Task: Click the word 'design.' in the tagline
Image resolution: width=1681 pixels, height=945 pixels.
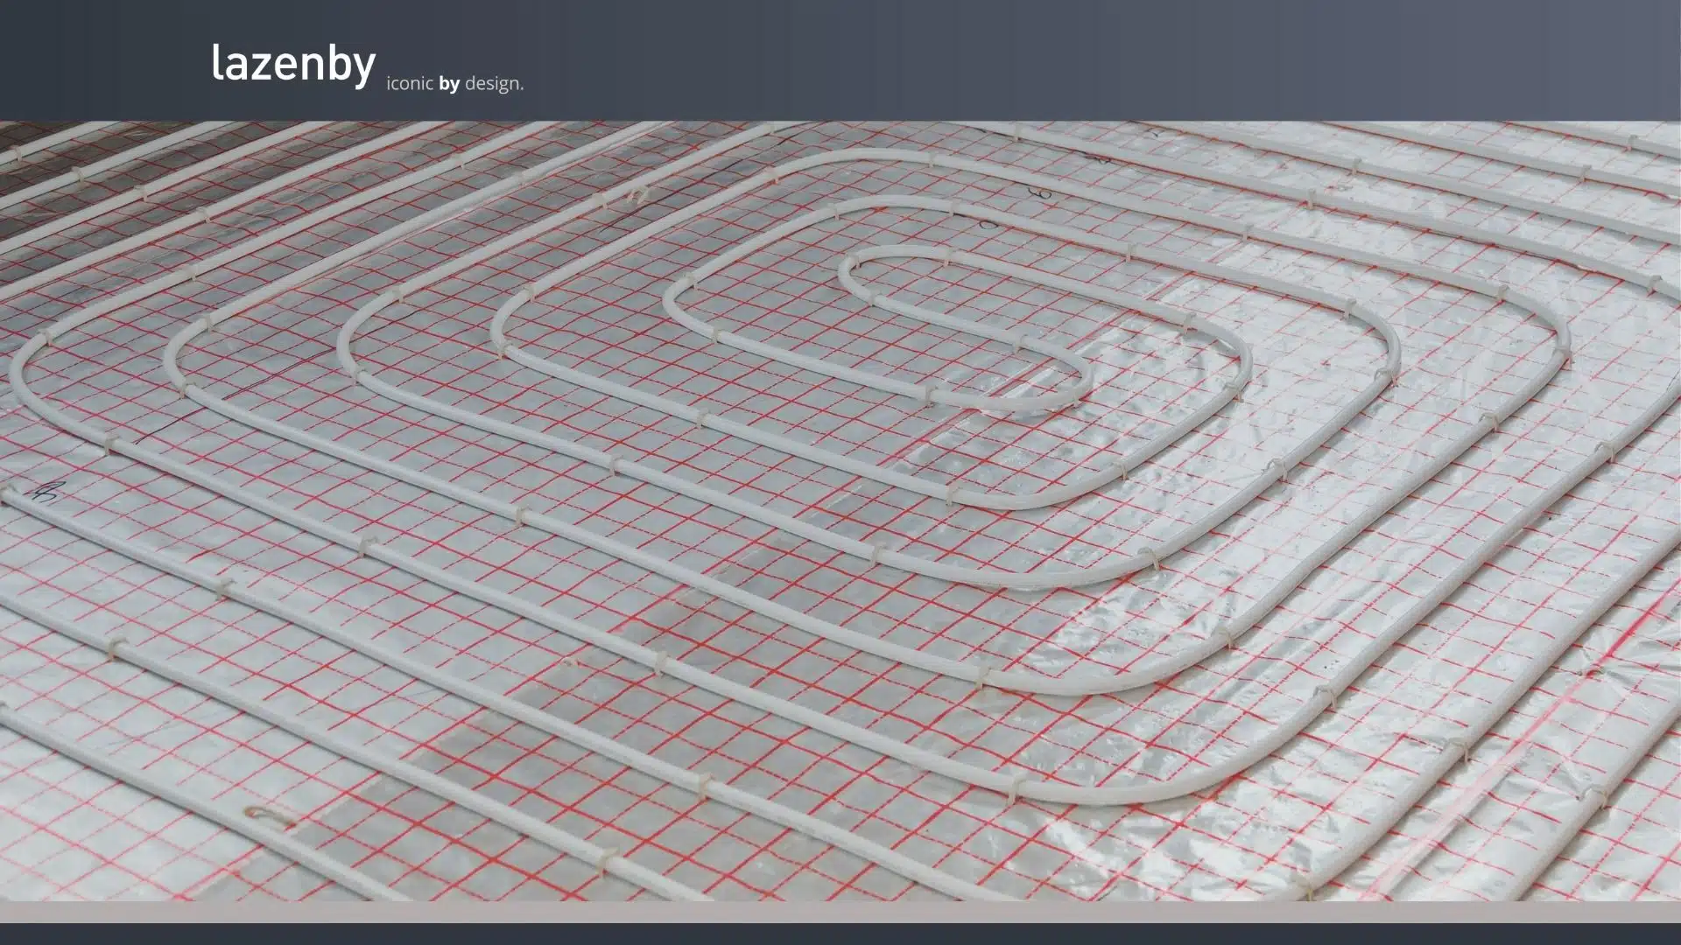Action: tap(494, 84)
